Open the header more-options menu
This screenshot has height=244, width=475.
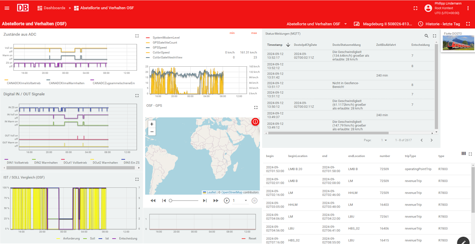(x=469, y=8)
